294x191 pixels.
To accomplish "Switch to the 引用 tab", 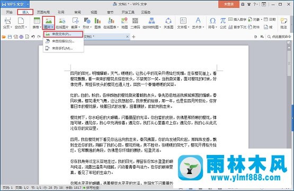I will click(x=61, y=12).
